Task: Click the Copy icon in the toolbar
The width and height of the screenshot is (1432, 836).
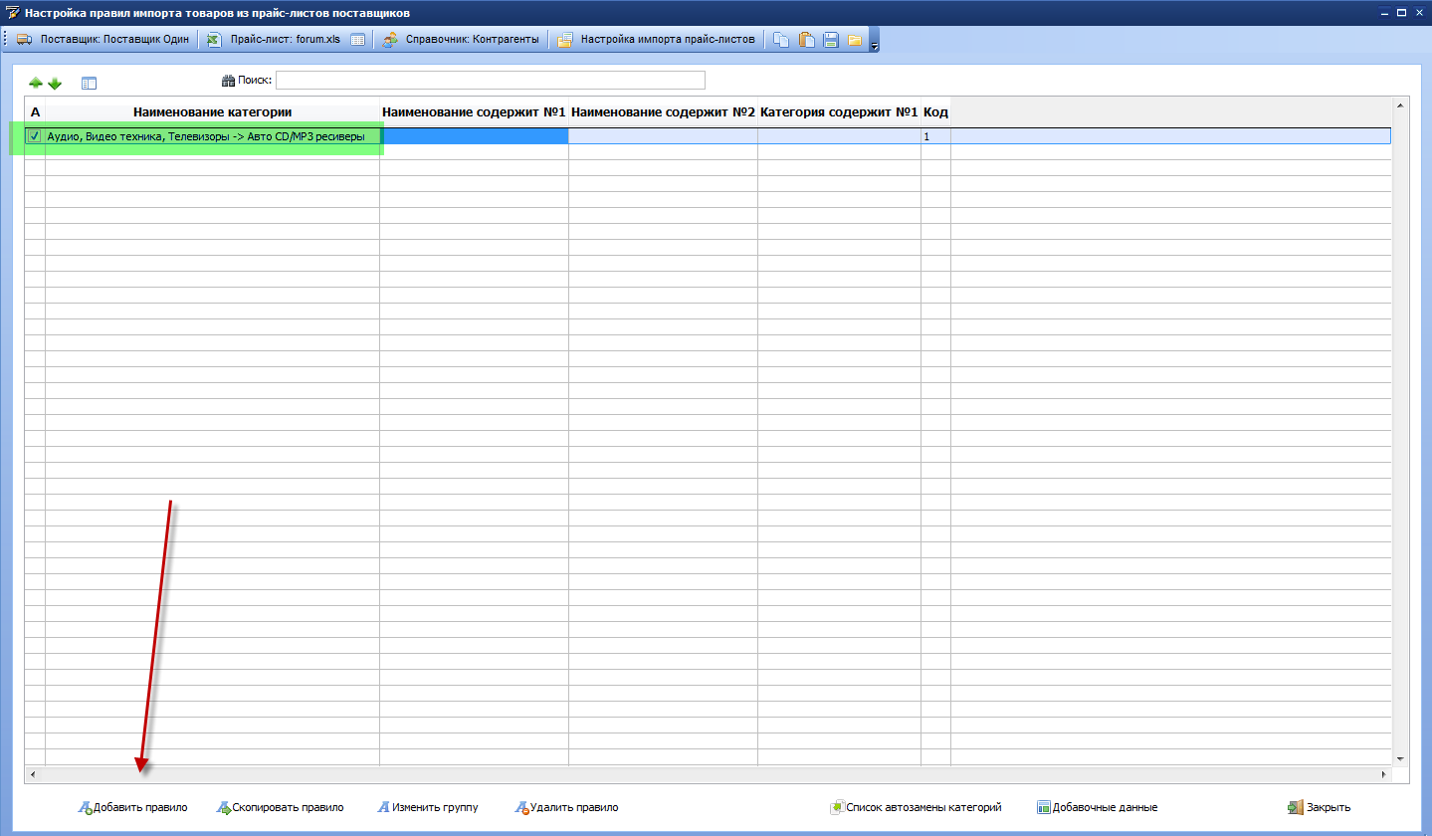Action: point(781,40)
